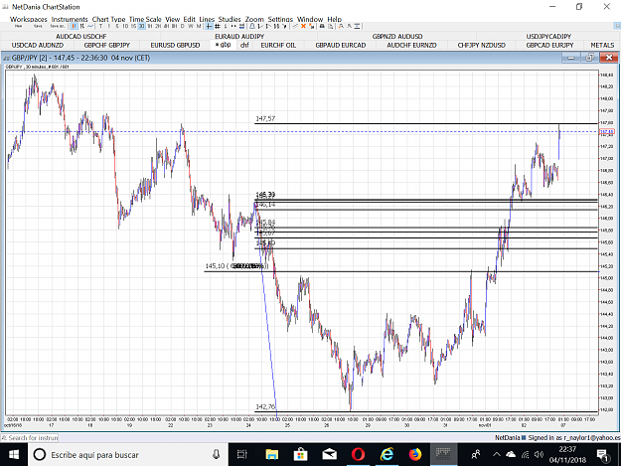The height and width of the screenshot is (466, 621).
Task: Show hidden system tray icons chevron
Action: [x=496, y=454]
